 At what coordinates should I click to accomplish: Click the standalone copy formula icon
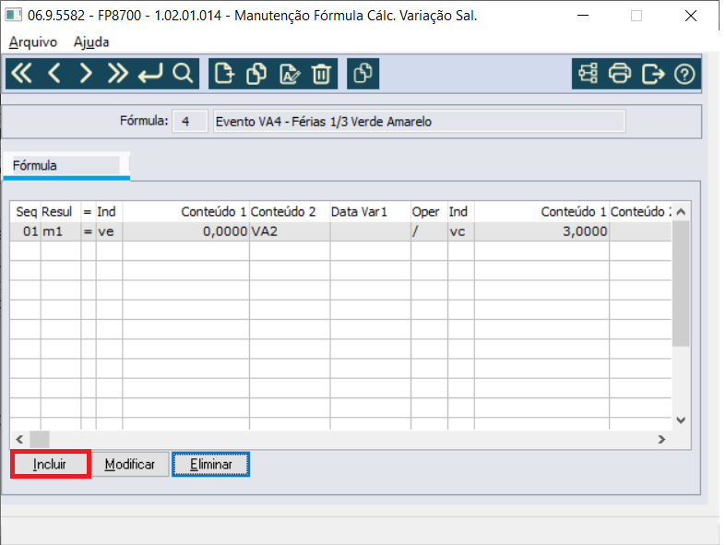[x=363, y=74]
